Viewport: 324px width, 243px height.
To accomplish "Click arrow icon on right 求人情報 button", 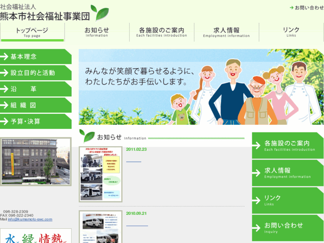I will pyautogui.click(x=256, y=173).
